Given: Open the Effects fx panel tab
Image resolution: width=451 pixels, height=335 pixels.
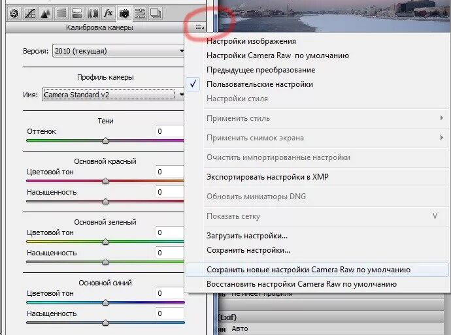Looking at the screenshot, I should click(108, 13).
